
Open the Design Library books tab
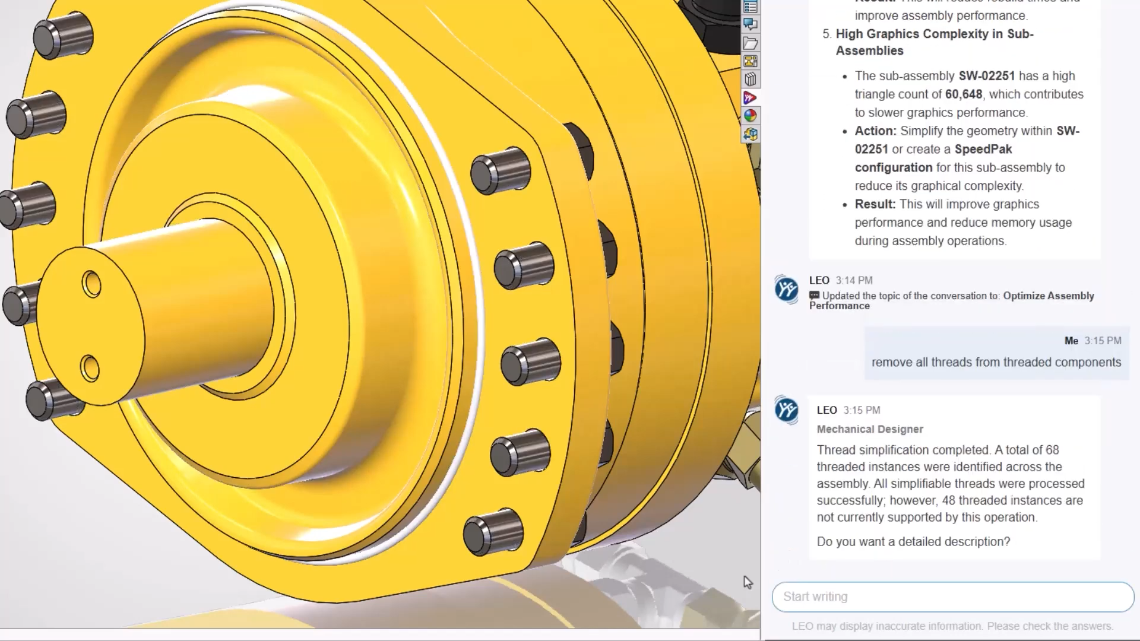pyautogui.click(x=750, y=79)
